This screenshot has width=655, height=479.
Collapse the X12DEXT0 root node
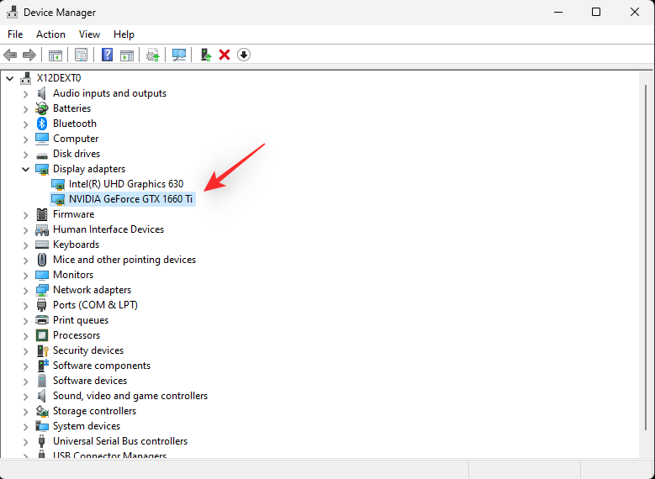click(x=9, y=78)
